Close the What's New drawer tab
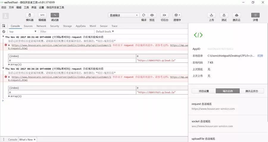The image size is (268, 142). [x=35, y=139]
